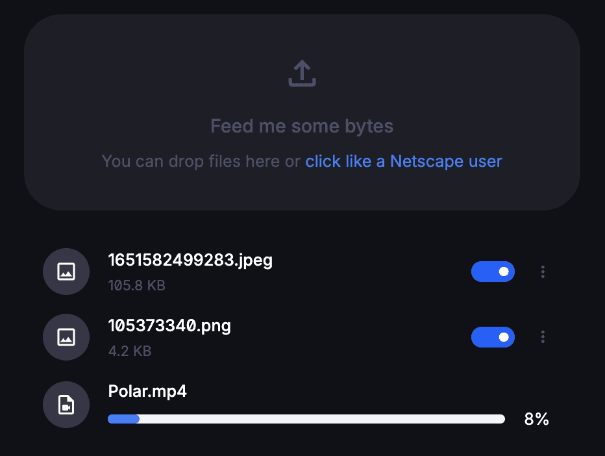The image size is (605, 456).
Task: Click the 8% upload progress label
Action: pos(536,419)
